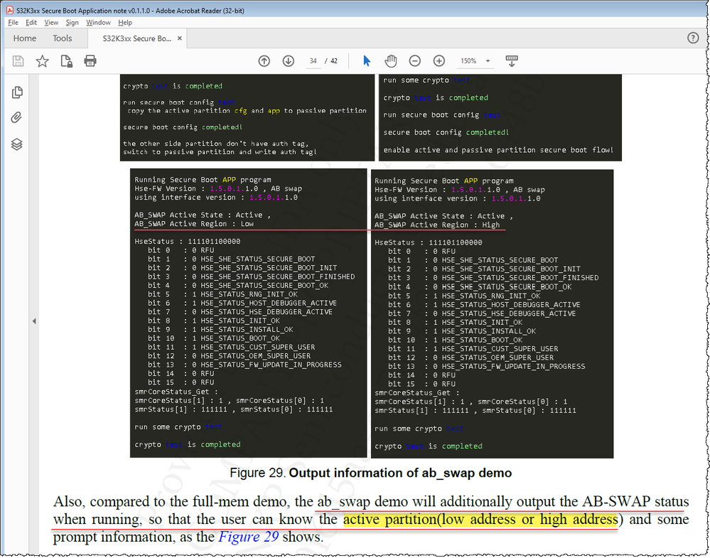Open the Edit menu

click(31, 22)
